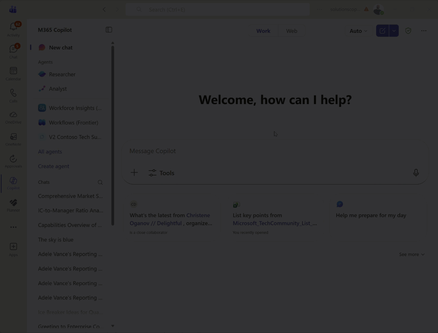Open Capabilities Overview of... chat

coord(71,225)
